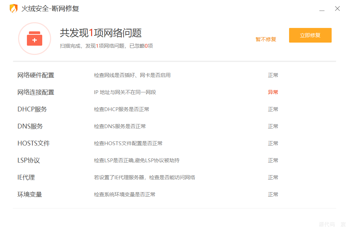Select the 环境变量 row label

[x=30, y=194]
